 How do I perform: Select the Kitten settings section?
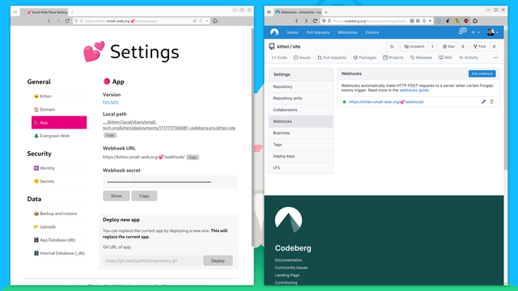coord(59,96)
